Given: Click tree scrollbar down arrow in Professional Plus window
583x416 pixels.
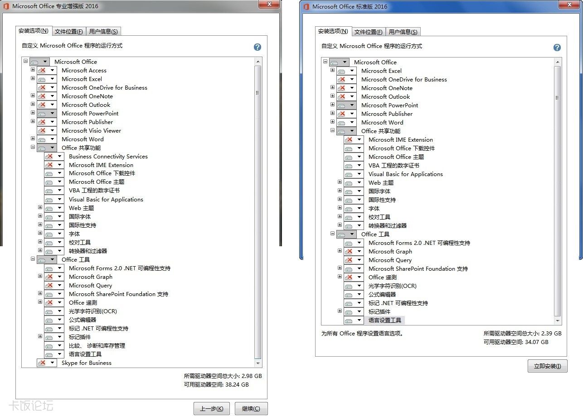Looking at the screenshot, I should (258, 363).
